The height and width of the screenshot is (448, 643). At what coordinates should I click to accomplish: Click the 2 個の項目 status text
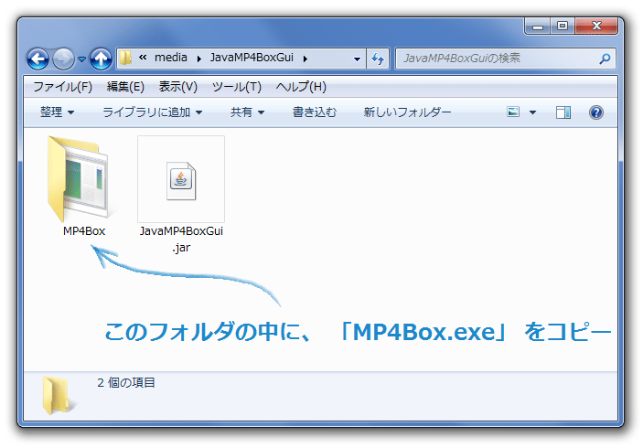pyautogui.click(x=126, y=383)
